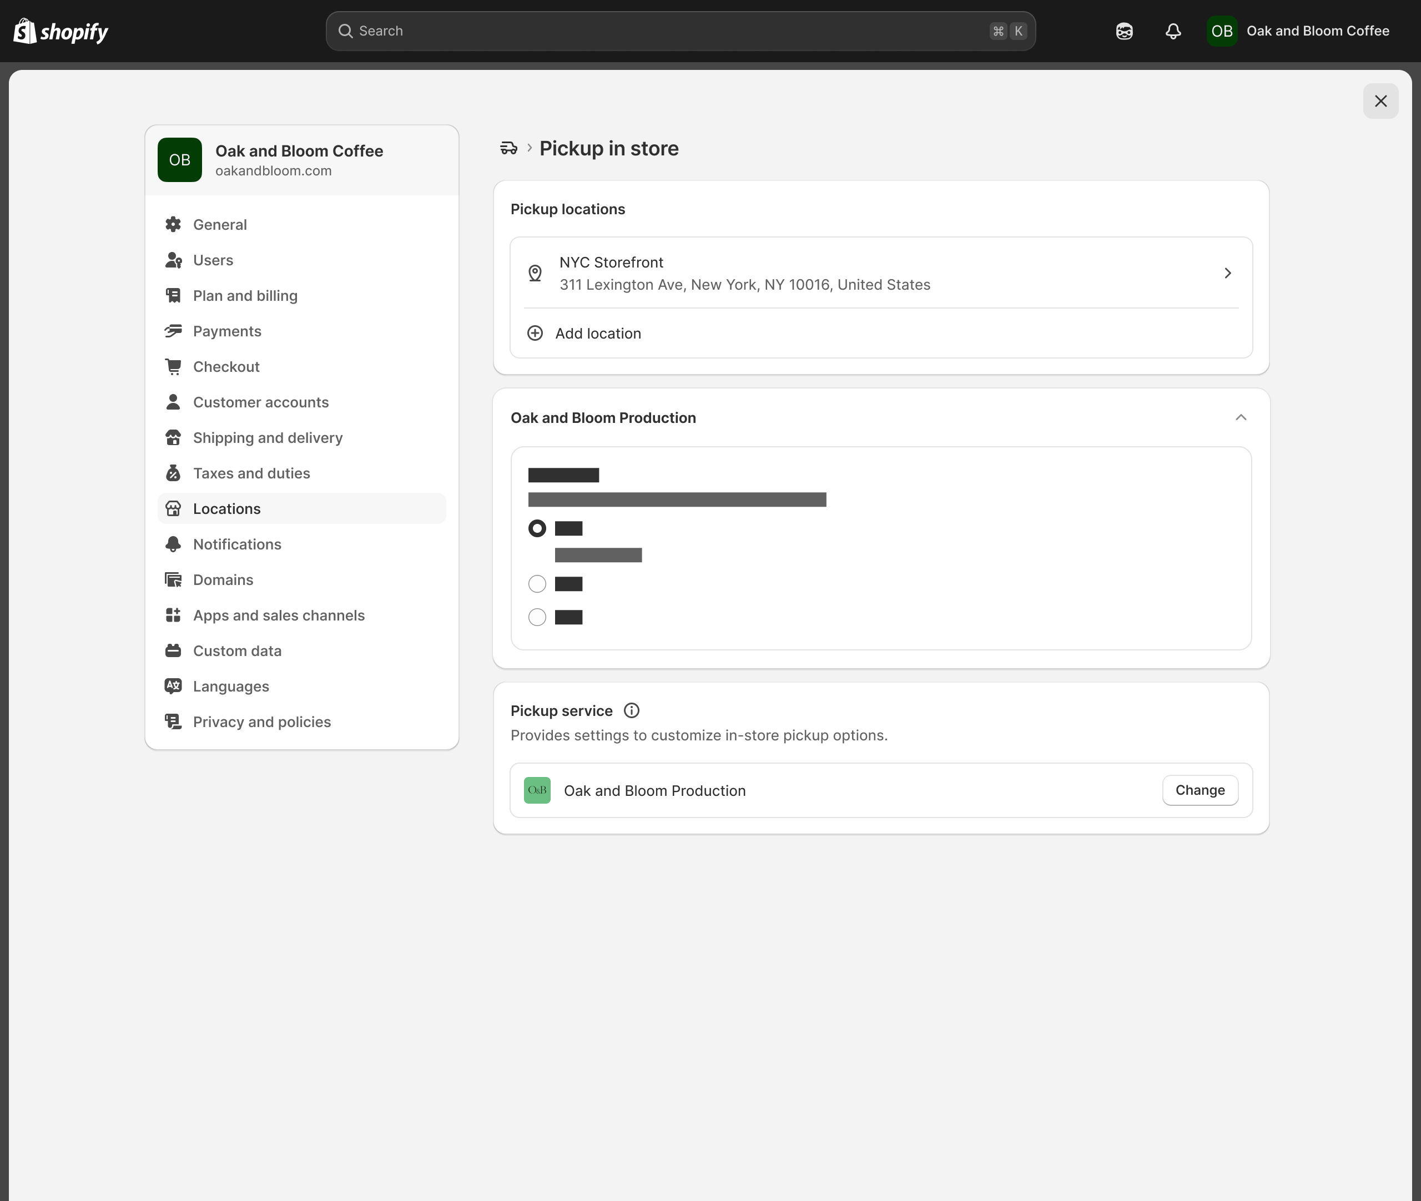Image resolution: width=1421 pixels, height=1201 pixels.
Task: Click the Custom data icon
Action: click(x=173, y=651)
